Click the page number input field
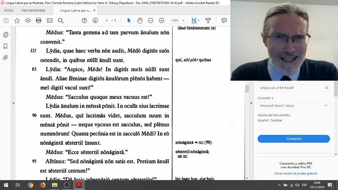The width and height of the screenshot is (338, 190). tap(107, 20)
